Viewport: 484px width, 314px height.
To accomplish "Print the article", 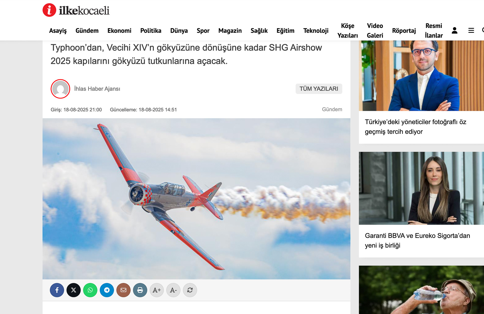I will tap(140, 290).
